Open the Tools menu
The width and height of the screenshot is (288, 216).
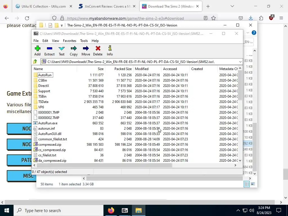point(84,41)
